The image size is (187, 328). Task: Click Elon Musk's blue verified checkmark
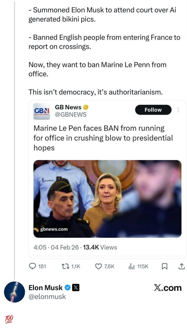click(x=67, y=288)
